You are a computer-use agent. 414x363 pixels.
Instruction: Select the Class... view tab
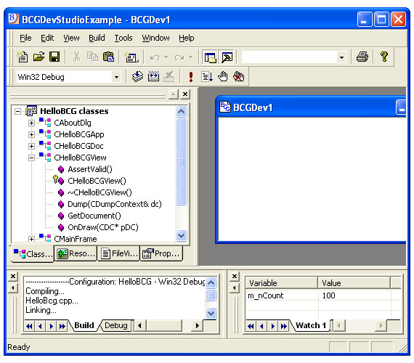pyautogui.click(x=33, y=254)
